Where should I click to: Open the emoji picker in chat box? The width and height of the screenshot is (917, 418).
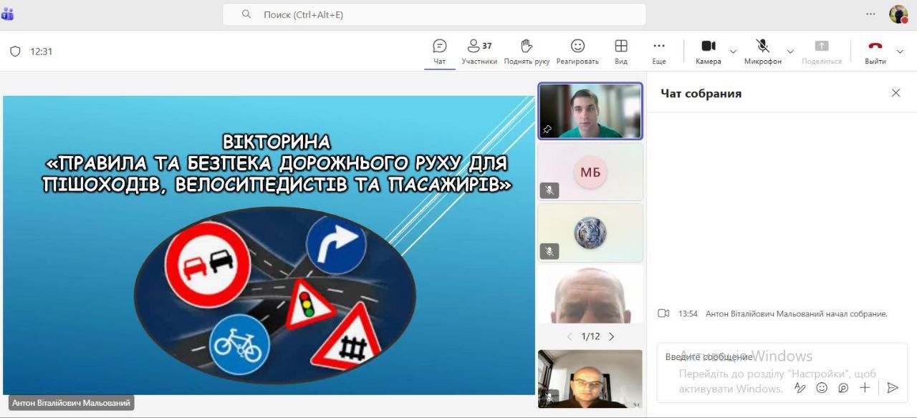(822, 388)
